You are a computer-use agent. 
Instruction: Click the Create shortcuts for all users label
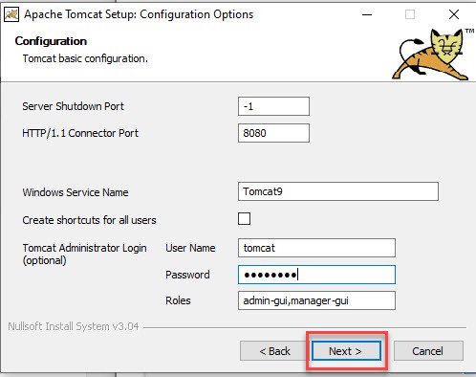(x=89, y=220)
